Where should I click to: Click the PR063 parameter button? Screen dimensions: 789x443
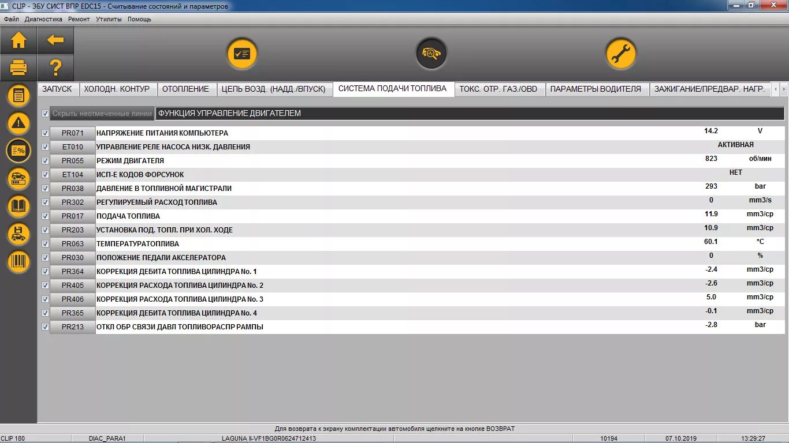point(73,244)
